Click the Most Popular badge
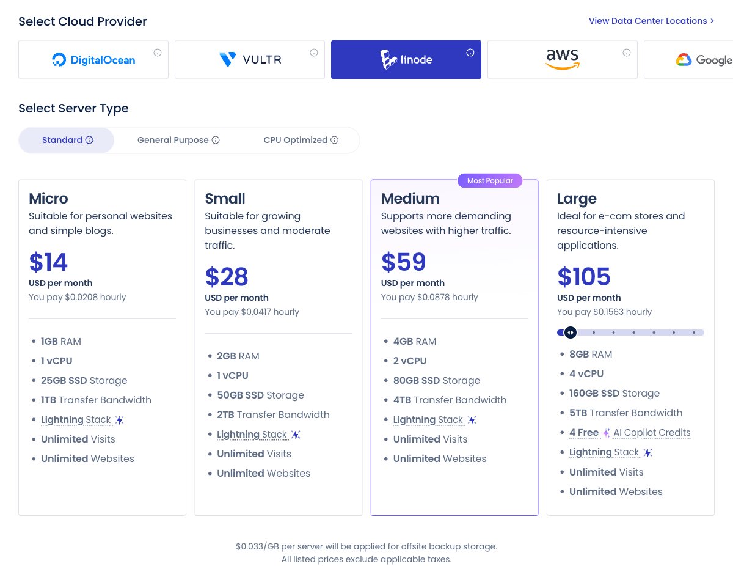The width and height of the screenshot is (733, 566). (x=490, y=181)
